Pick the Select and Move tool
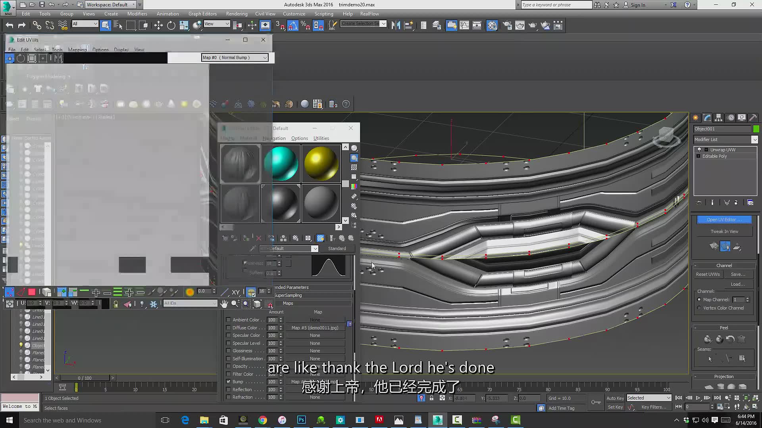 click(158, 25)
